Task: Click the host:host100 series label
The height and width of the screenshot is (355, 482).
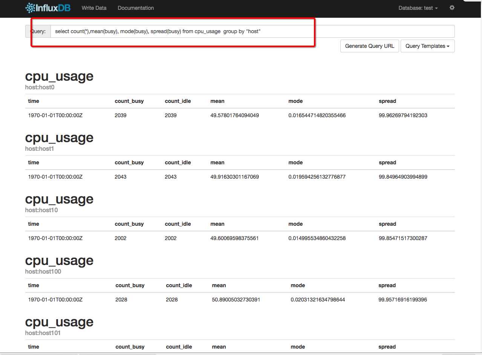Action: coord(43,272)
